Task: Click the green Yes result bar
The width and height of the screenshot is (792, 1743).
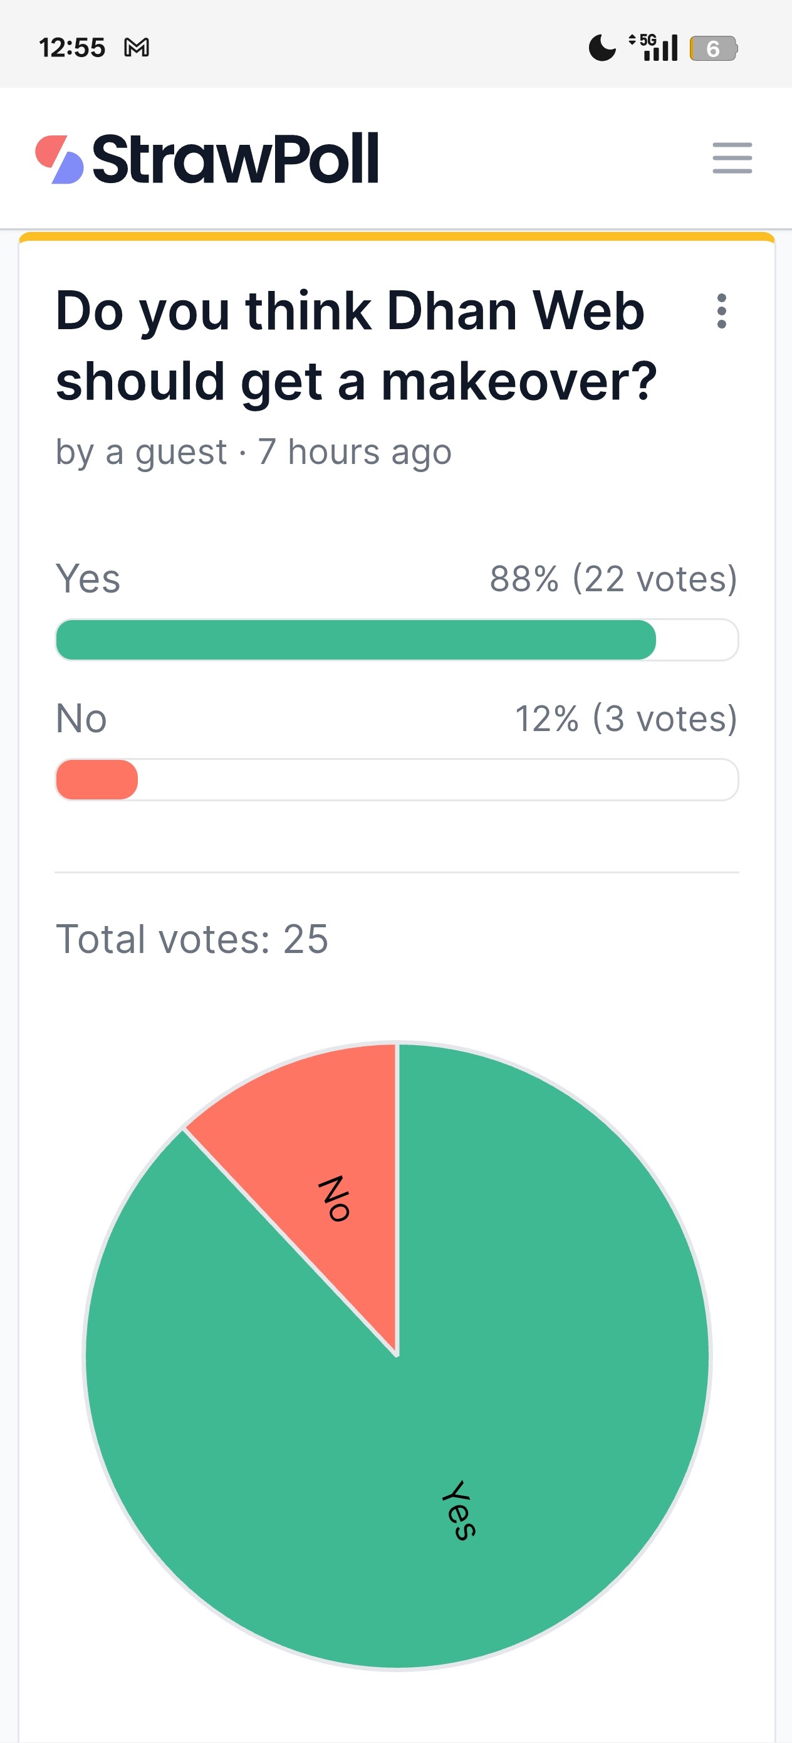Action: coord(356,640)
